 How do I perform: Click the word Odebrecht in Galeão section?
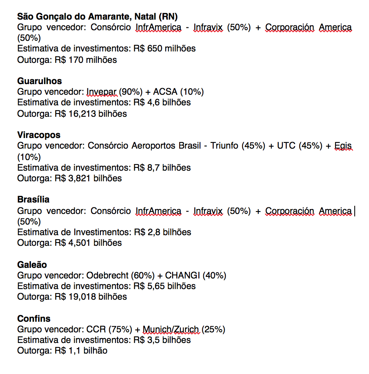(x=107, y=276)
